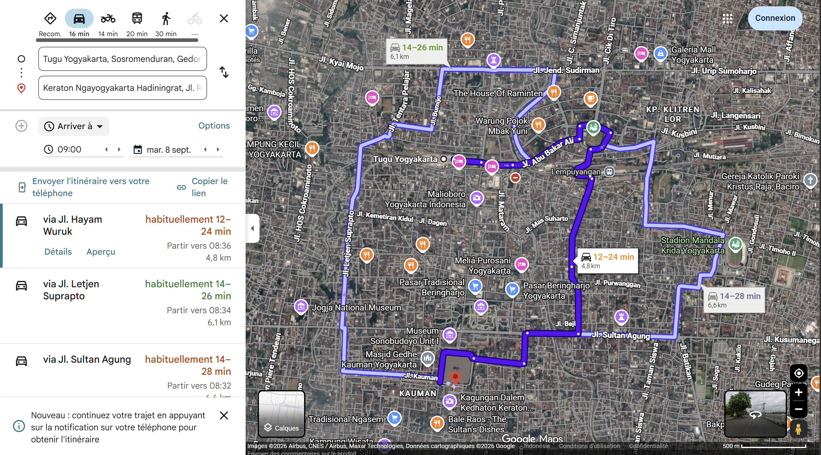Click the Connexion sign-in button
This screenshot has width=821, height=455.
point(775,18)
